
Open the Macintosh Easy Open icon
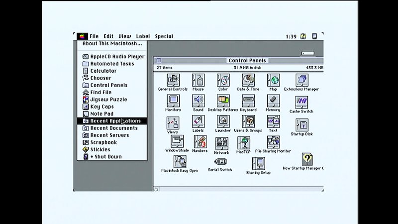tap(180, 162)
